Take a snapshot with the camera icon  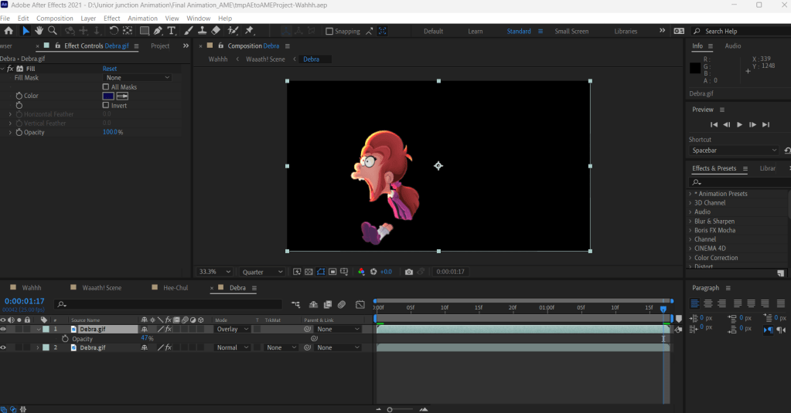409,272
